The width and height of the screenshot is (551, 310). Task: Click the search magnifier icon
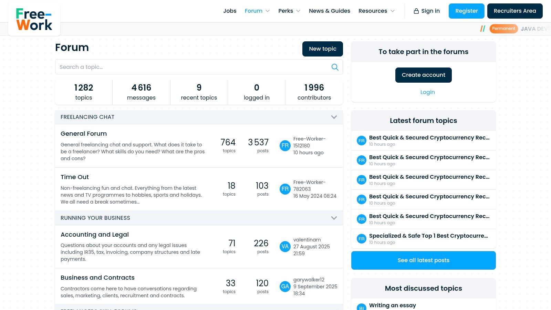(x=335, y=67)
